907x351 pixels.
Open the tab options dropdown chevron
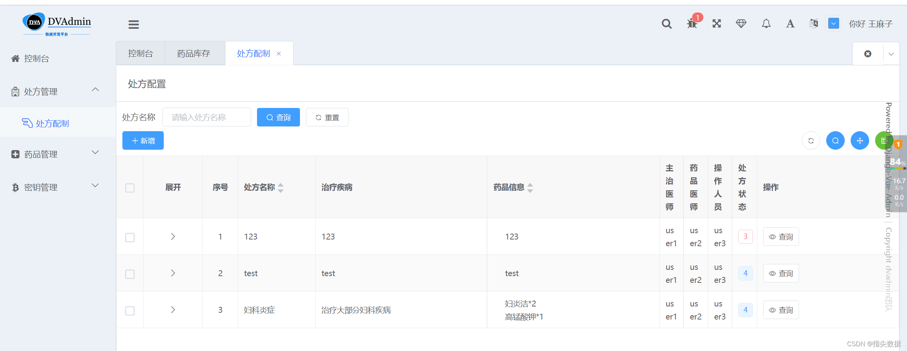[891, 54]
